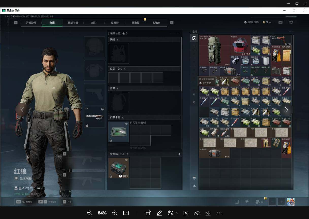The width and height of the screenshot is (309, 219).
Task: Set photo viewer to 1:1 actual size
Action: 126,213
